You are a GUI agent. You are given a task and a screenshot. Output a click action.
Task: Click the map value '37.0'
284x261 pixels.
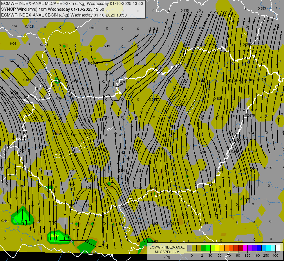click(x=89, y=206)
